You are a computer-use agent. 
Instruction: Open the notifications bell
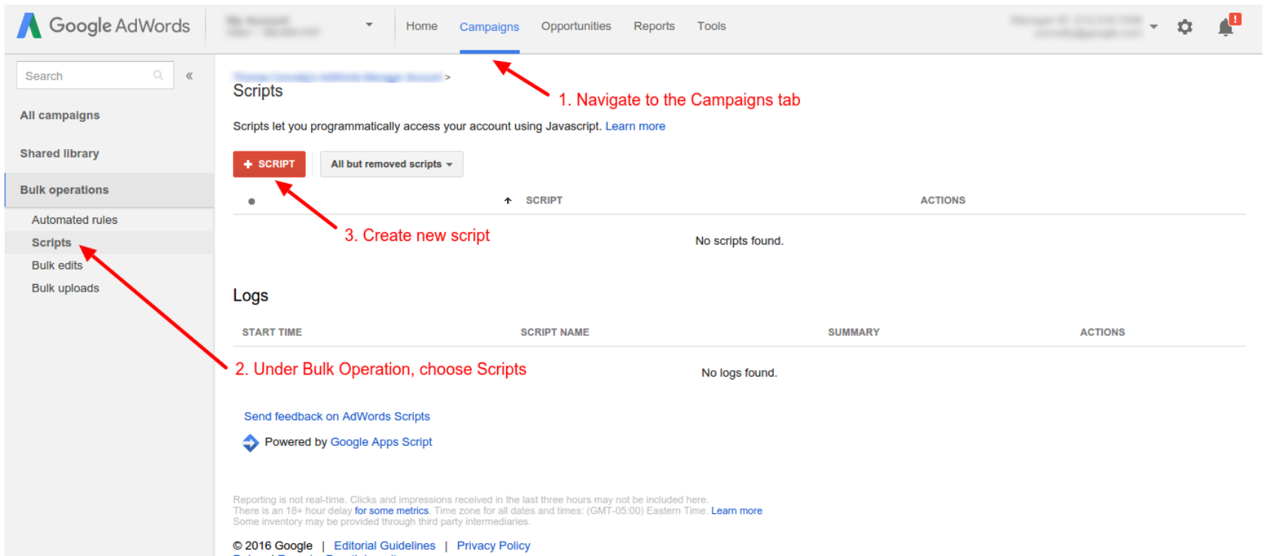pos(1227,26)
